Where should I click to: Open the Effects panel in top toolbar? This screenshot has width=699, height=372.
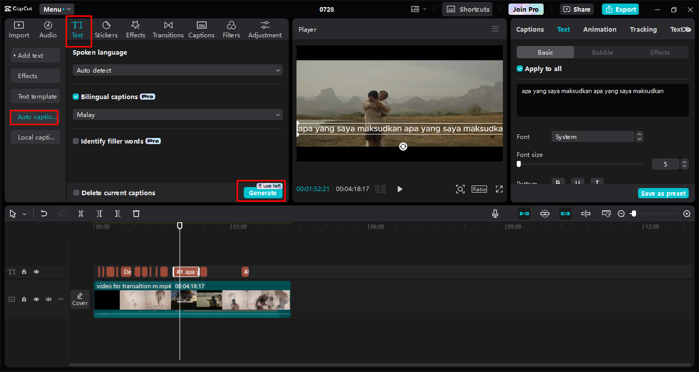[135, 29]
